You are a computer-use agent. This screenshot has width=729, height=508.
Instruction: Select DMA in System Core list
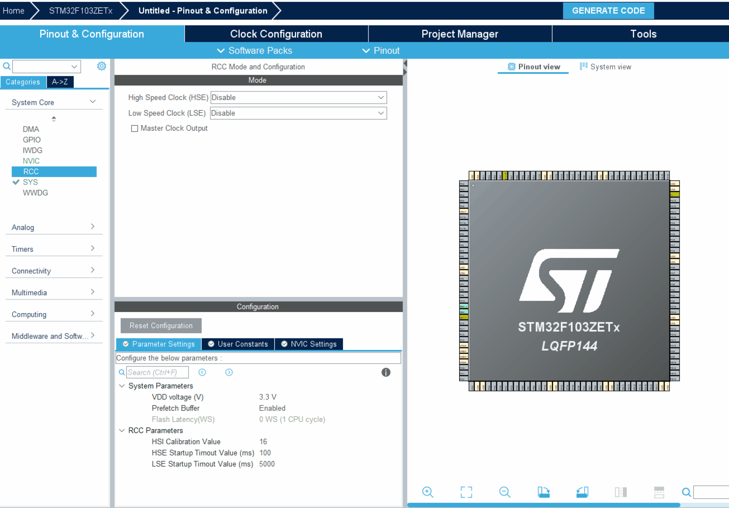coord(31,129)
